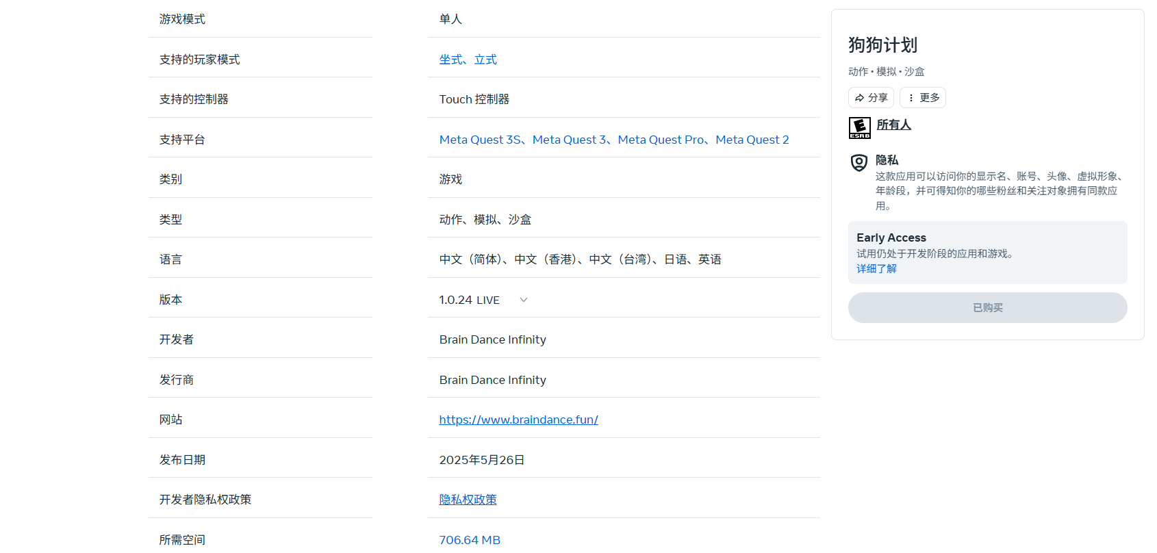Click the 发行商 row label
The height and width of the screenshot is (553, 1157).
pos(176,380)
